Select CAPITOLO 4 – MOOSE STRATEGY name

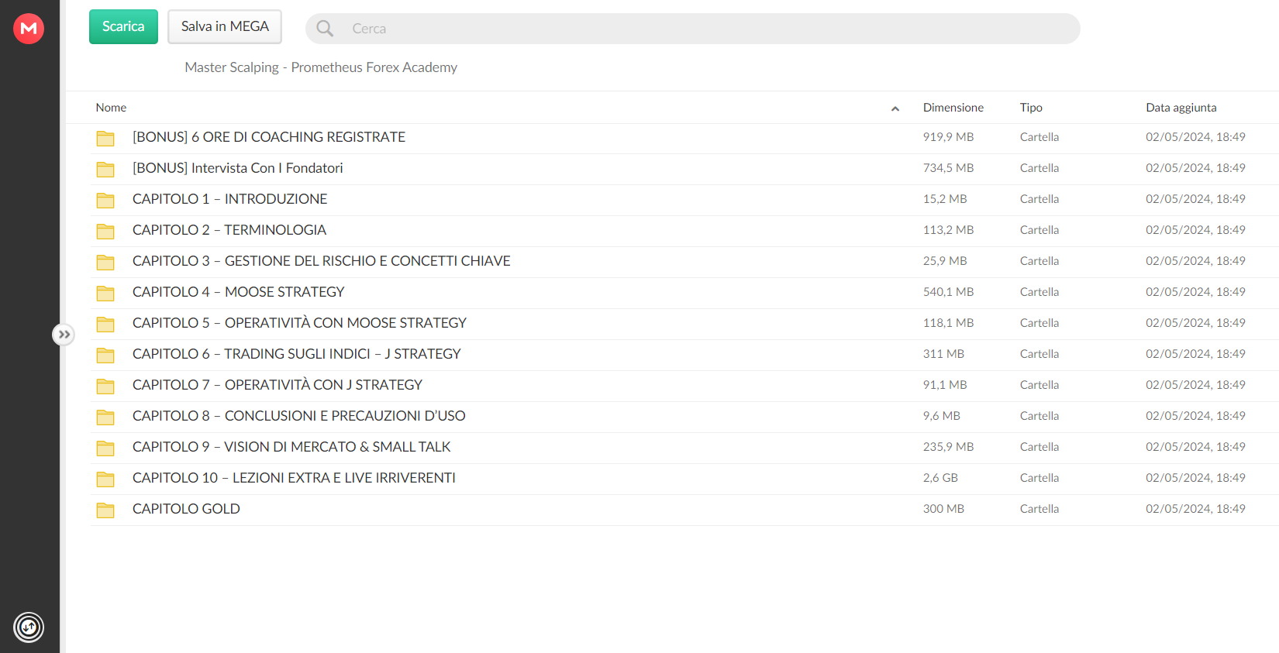238,292
